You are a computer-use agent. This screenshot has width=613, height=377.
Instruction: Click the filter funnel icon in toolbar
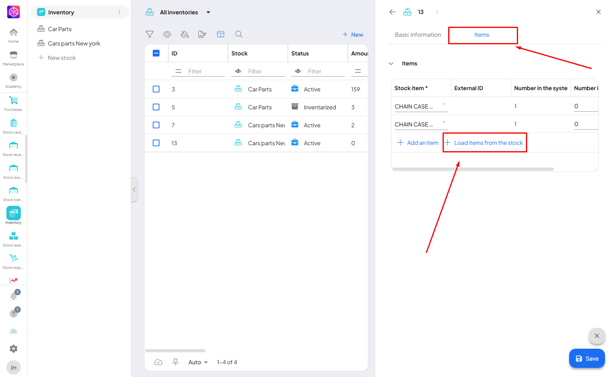pos(150,34)
